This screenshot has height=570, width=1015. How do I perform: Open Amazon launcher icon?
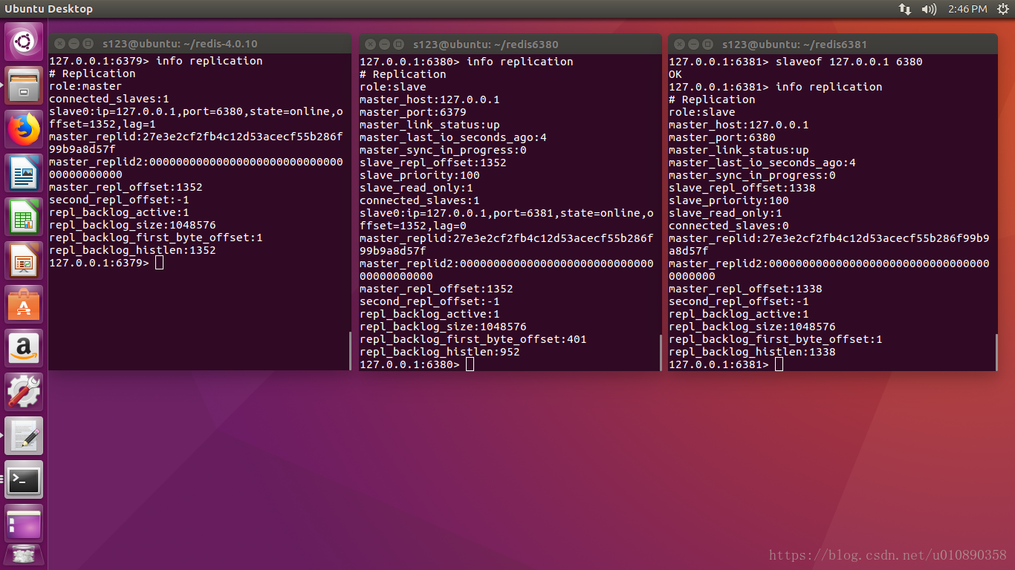click(x=24, y=348)
